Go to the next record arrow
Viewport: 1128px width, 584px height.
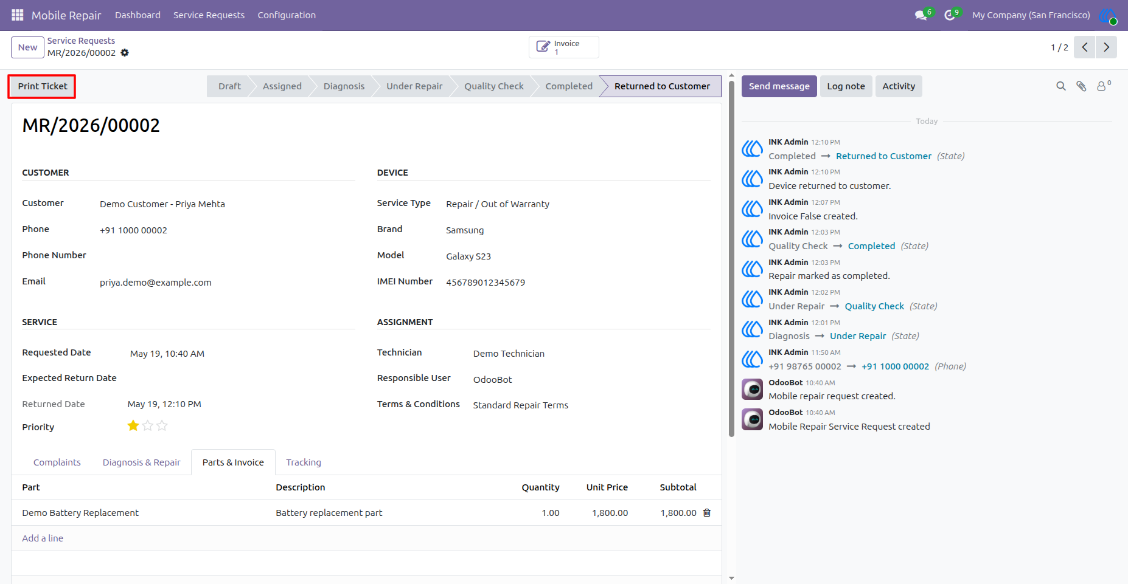1106,47
